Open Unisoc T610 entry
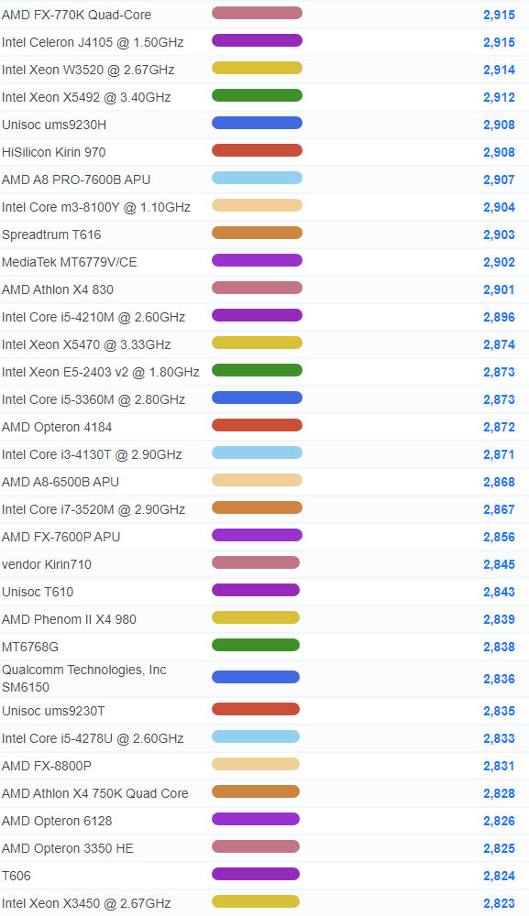The height and width of the screenshot is (916, 529). click(x=38, y=591)
